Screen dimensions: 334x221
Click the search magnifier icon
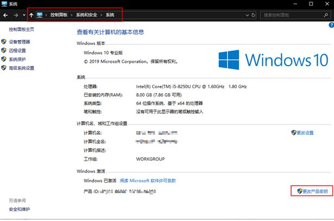326,15
